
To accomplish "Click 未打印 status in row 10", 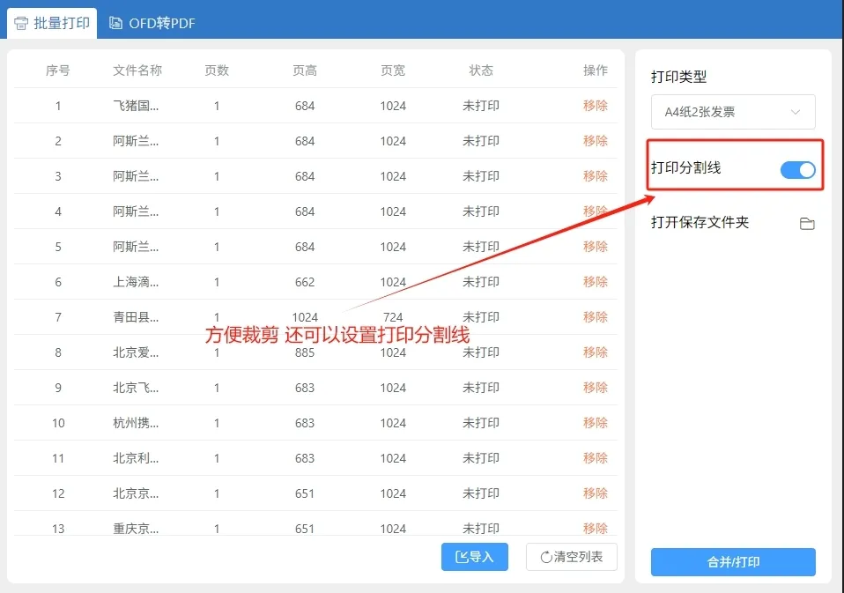I will pos(481,423).
